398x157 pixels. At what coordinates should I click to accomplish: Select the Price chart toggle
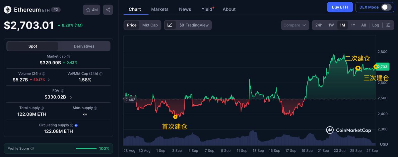point(132,25)
